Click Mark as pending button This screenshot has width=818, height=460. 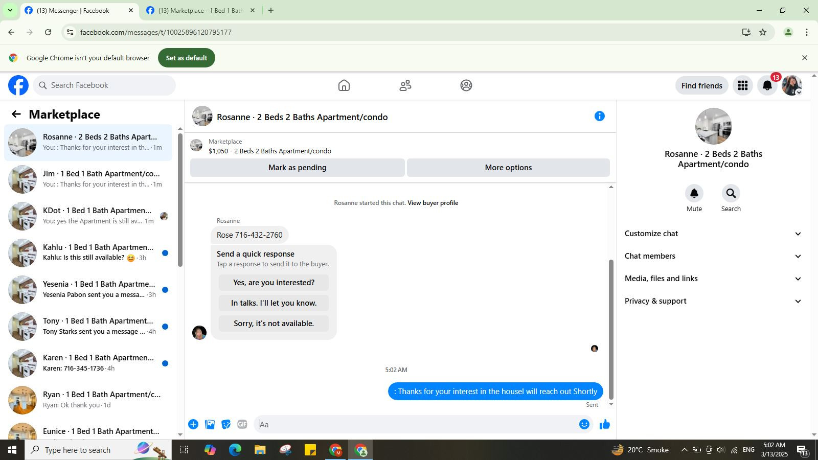(298, 168)
